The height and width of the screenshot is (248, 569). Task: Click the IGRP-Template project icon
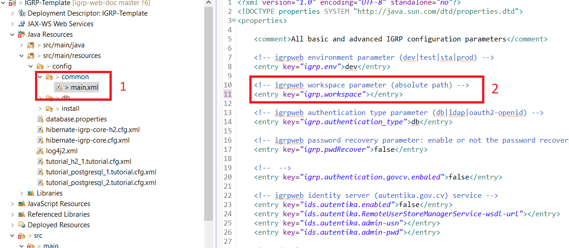(12, 3)
